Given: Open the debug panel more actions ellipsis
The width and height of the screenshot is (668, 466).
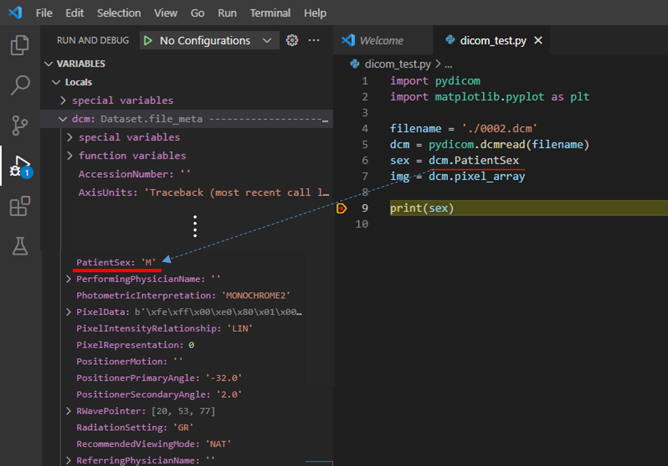Looking at the screenshot, I should pos(314,40).
